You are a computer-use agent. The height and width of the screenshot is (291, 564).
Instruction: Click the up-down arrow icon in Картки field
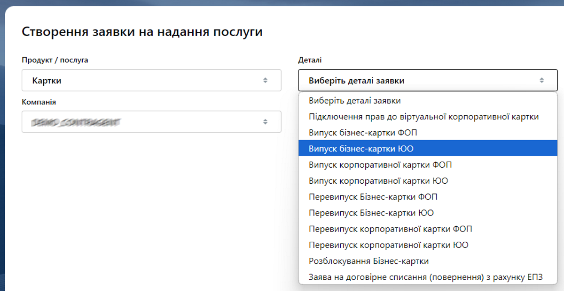point(265,81)
